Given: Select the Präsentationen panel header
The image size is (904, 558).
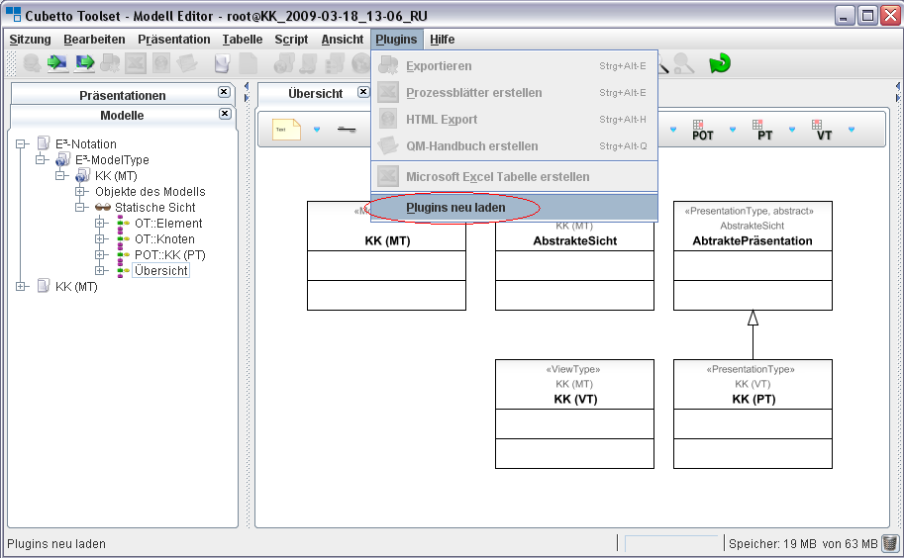Looking at the screenshot, I should point(122,95).
